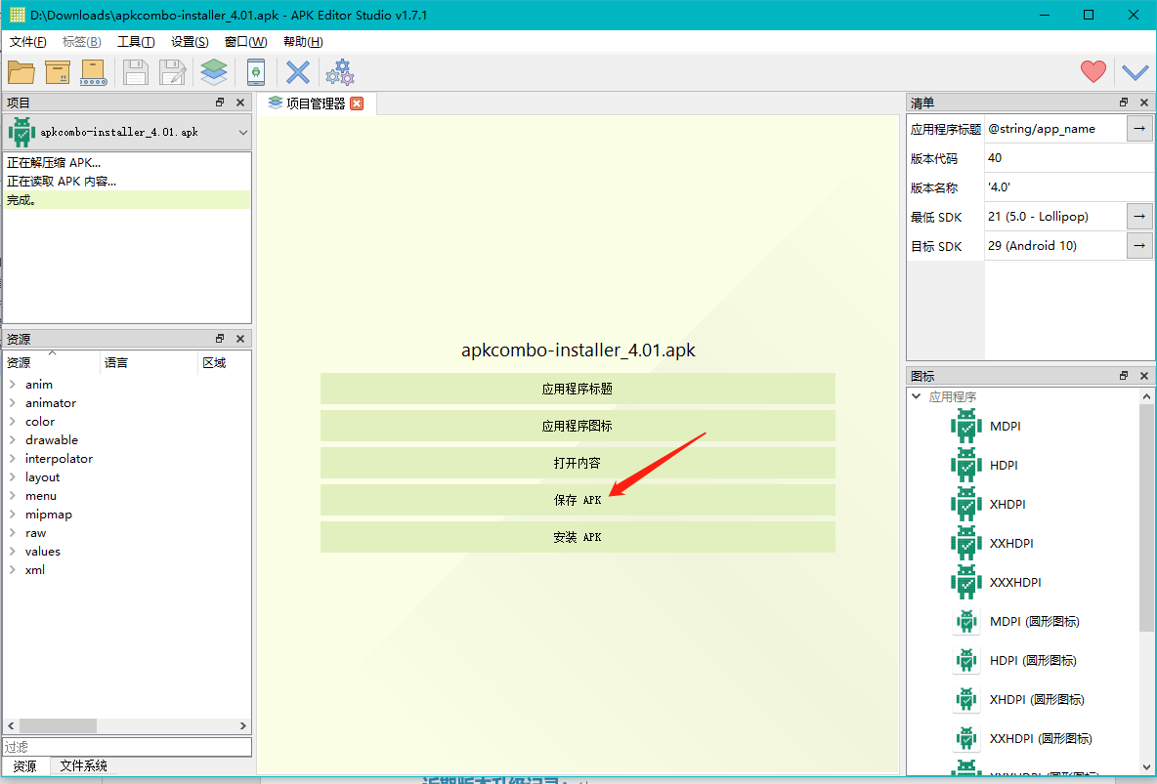This screenshot has width=1157, height=784.
Task: Click the Save As floppy-with-pencil icon
Action: pyautogui.click(x=173, y=72)
